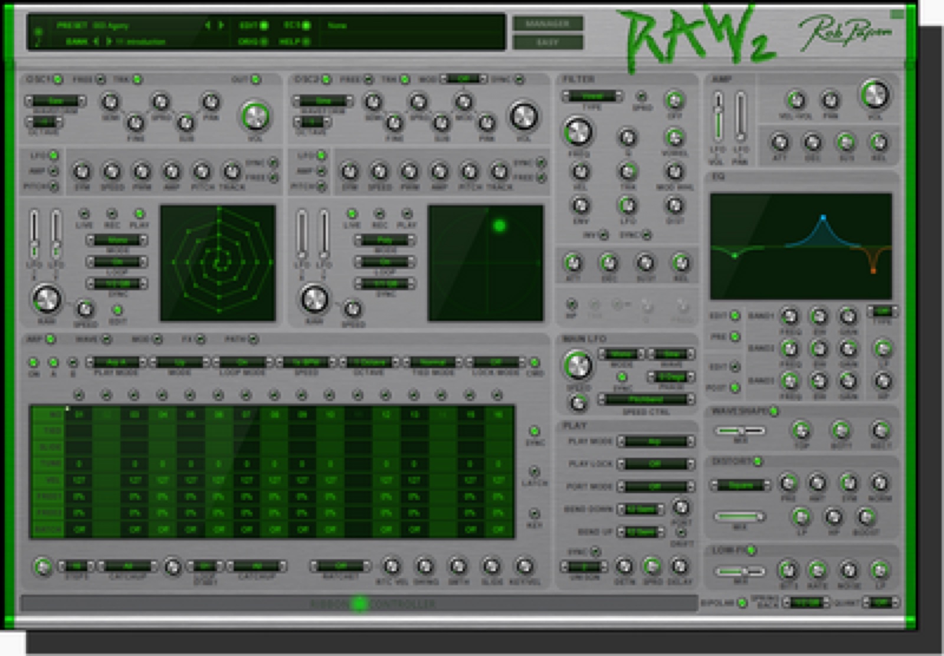The image size is (944, 656).
Task: Go to the previous preset with the left arrow
Action: (208, 25)
